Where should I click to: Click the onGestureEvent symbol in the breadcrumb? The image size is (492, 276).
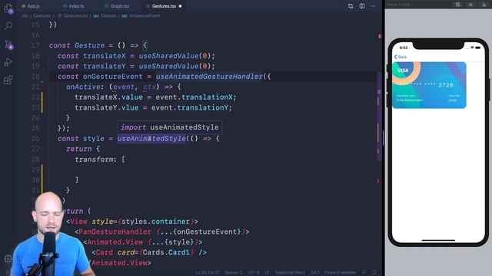(x=145, y=15)
